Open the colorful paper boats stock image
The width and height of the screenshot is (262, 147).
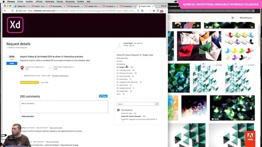click(x=199, y=46)
